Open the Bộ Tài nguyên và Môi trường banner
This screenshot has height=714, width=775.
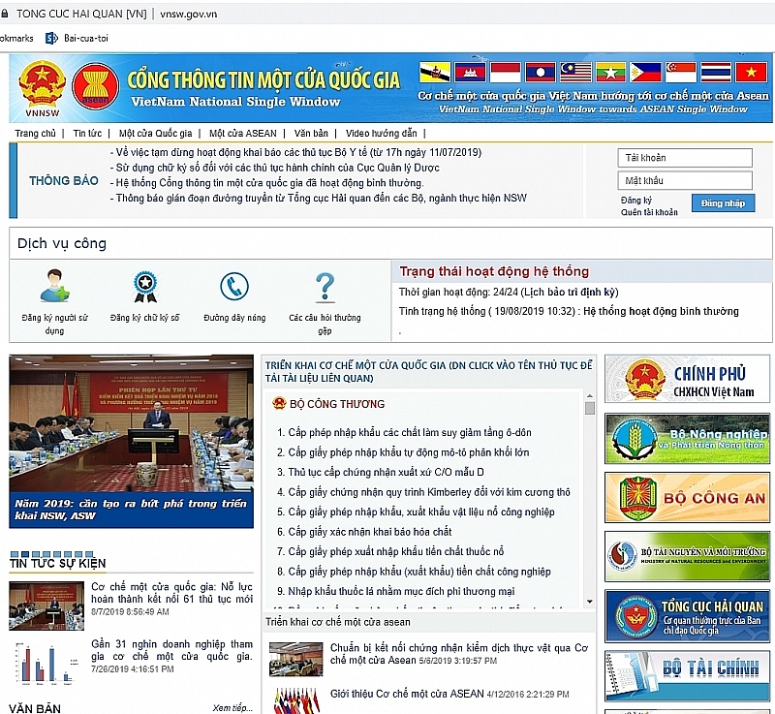tap(687, 556)
